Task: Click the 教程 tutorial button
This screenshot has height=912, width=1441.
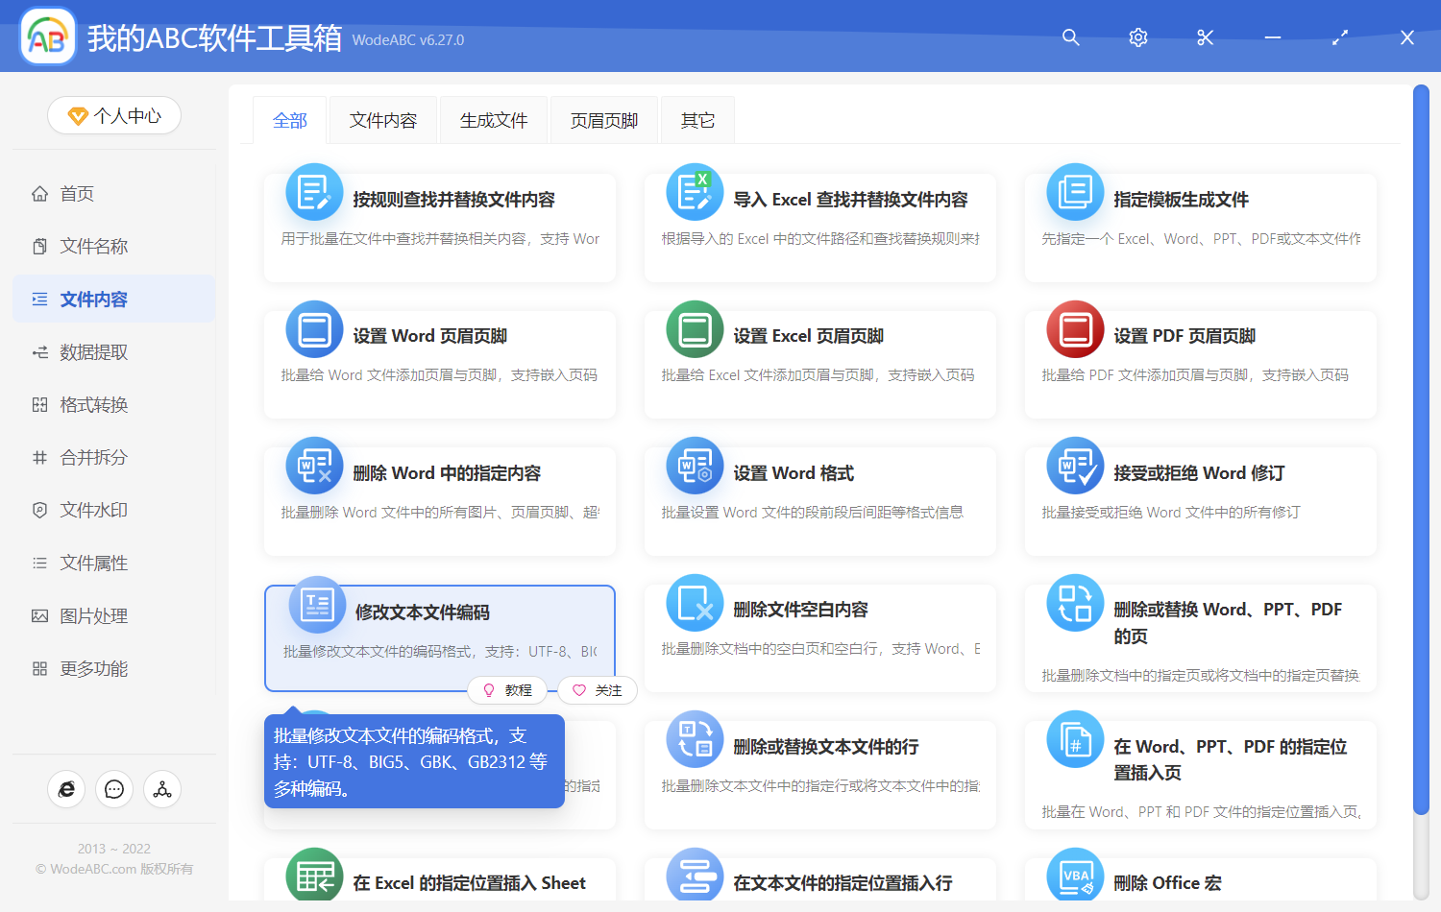Action: click(508, 690)
